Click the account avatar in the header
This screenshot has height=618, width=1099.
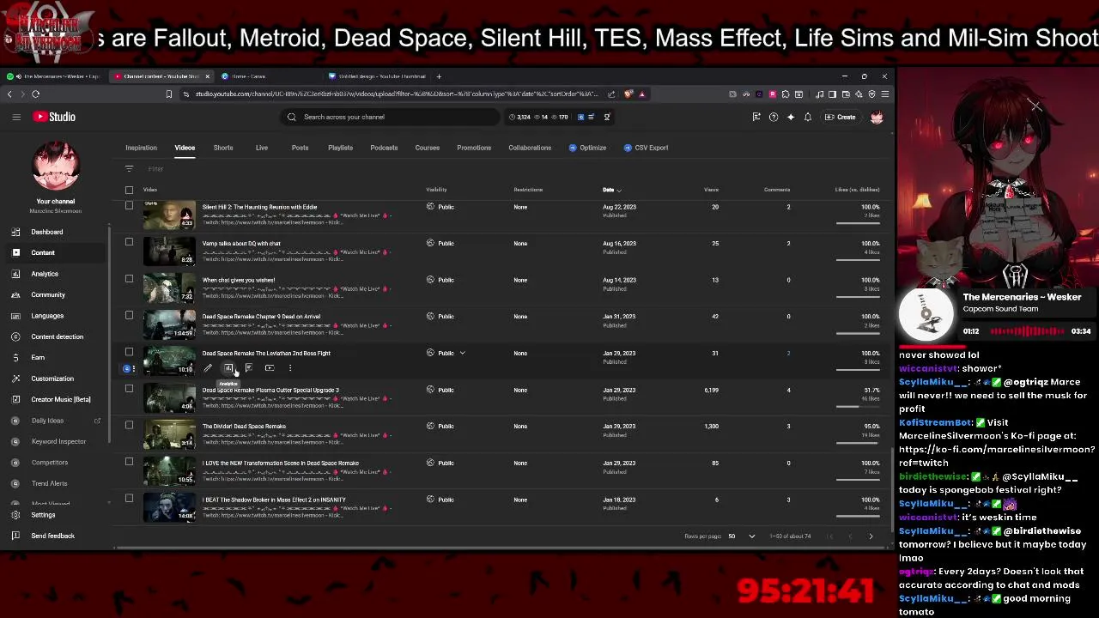pyautogui.click(x=877, y=117)
